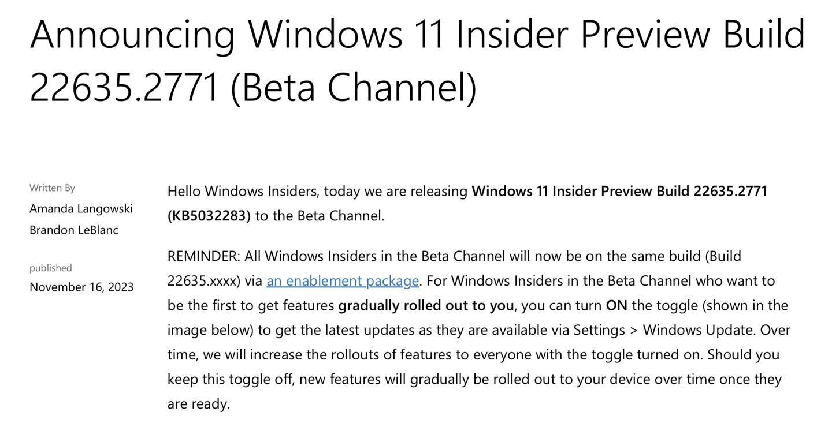Click the "published" label
The image size is (832, 427).
pos(51,268)
